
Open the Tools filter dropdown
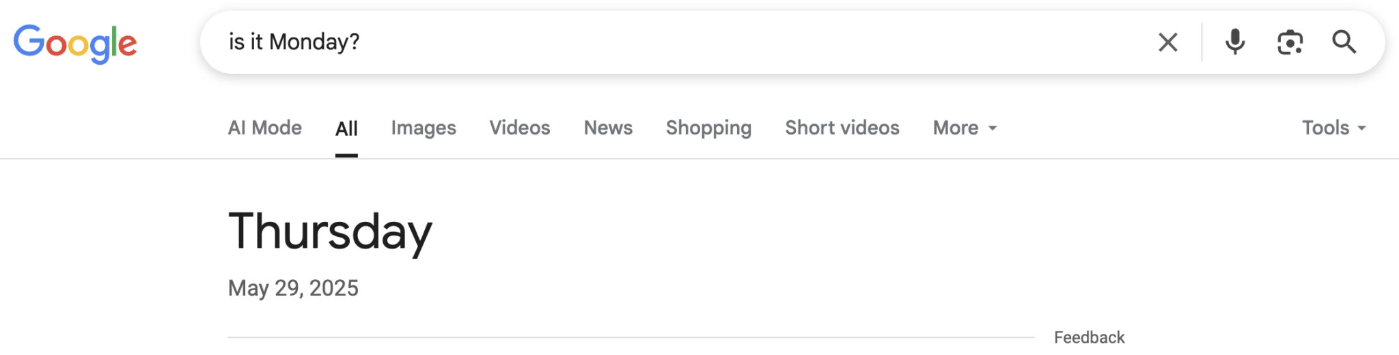(x=1333, y=128)
